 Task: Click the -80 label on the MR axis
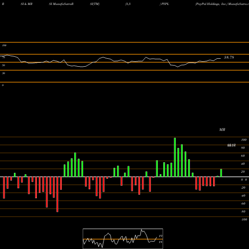tap(243, 212)
